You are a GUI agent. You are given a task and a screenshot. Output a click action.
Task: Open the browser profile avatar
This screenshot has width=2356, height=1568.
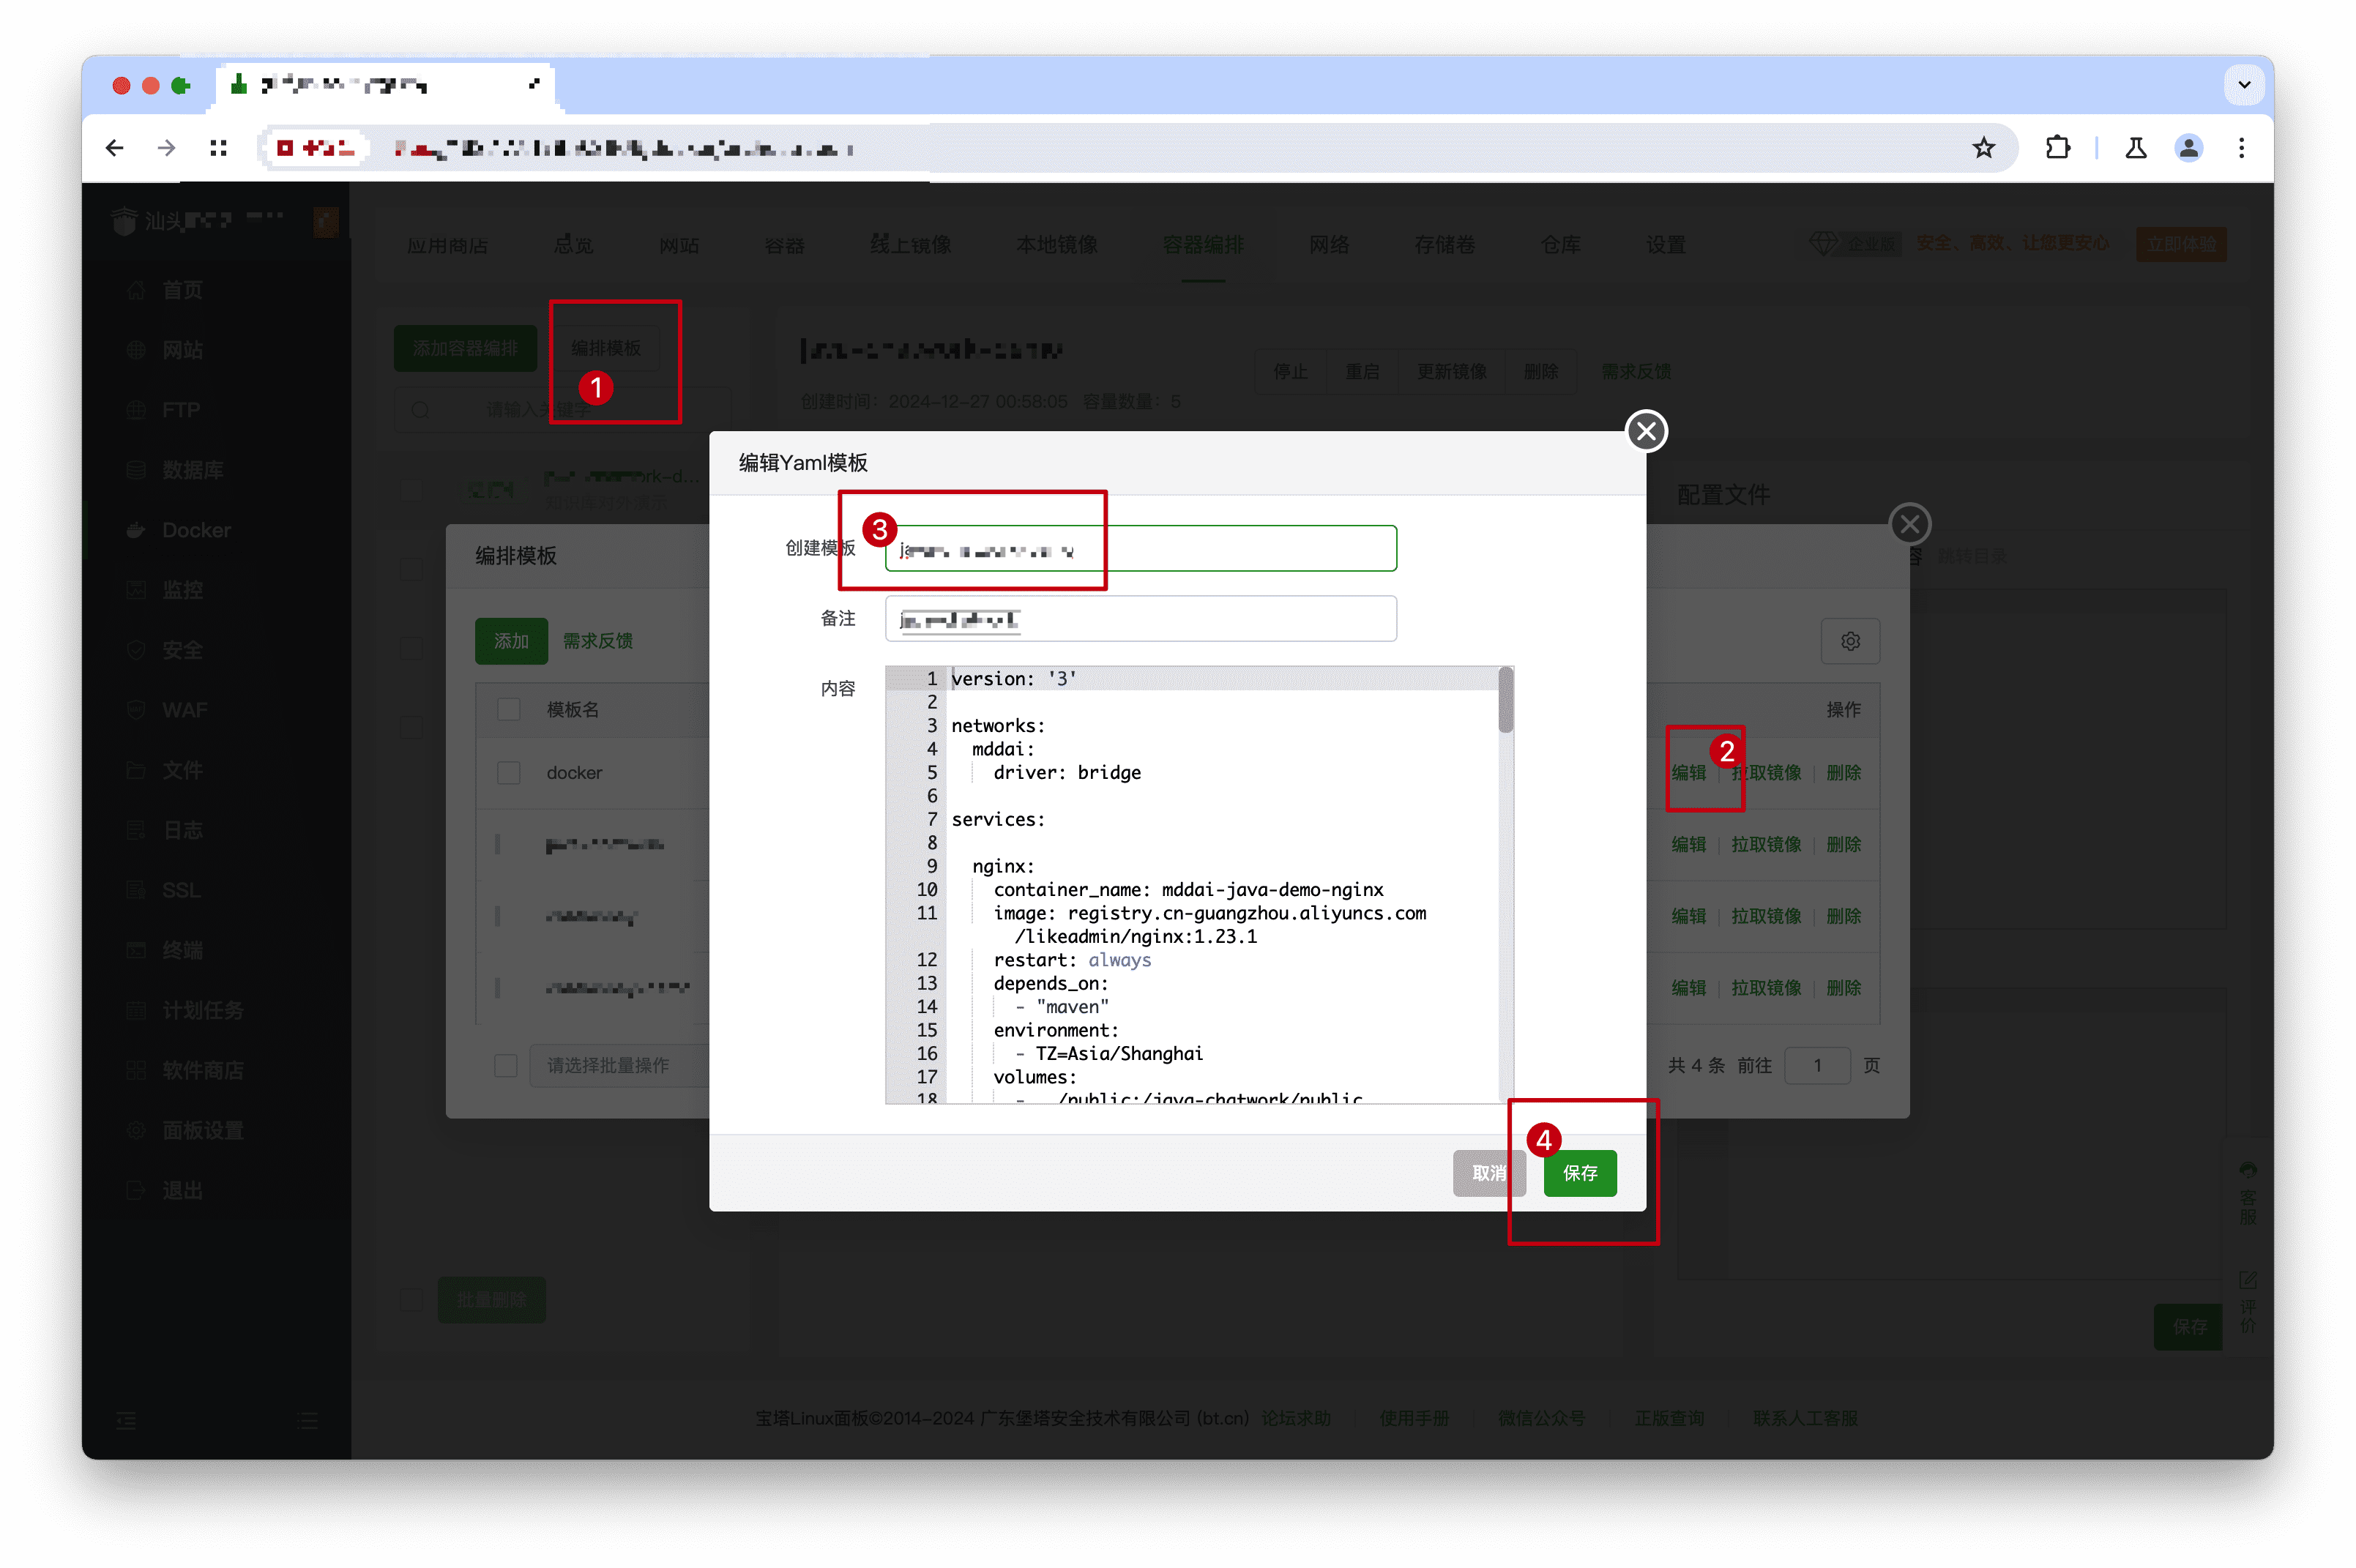(2188, 148)
